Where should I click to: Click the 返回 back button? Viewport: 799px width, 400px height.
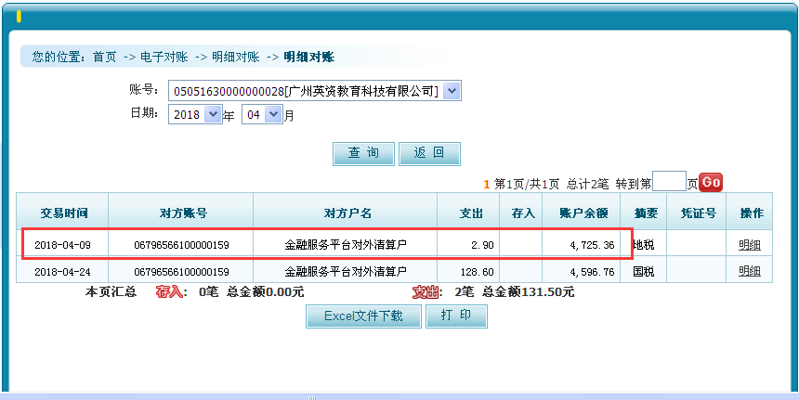(429, 154)
